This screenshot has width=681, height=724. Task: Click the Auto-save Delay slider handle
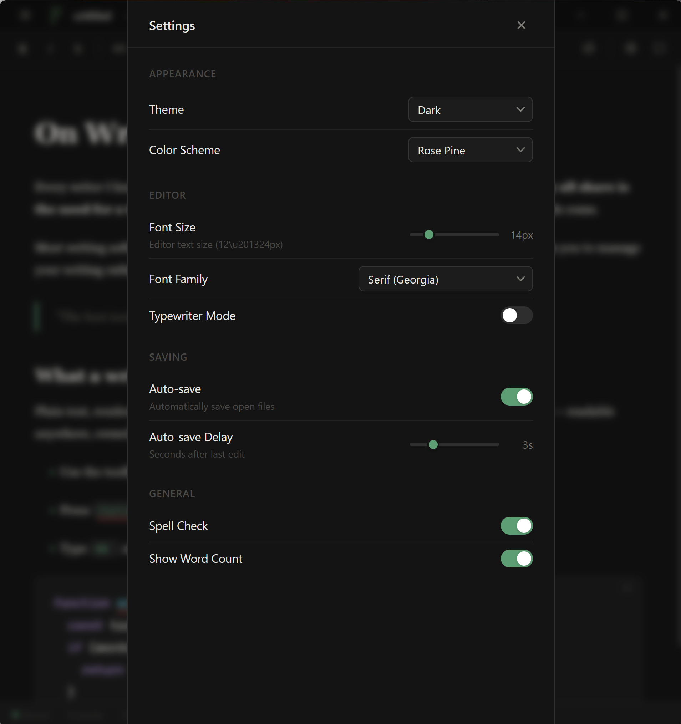click(433, 444)
